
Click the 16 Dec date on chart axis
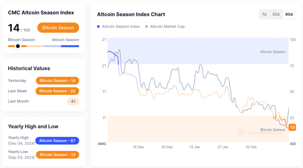coord(139,147)
